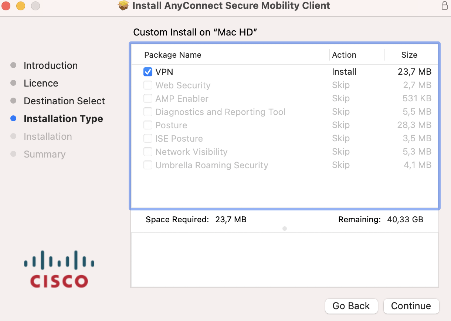Click the dot next to Summary step
The width and height of the screenshot is (451, 321).
point(14,154)
